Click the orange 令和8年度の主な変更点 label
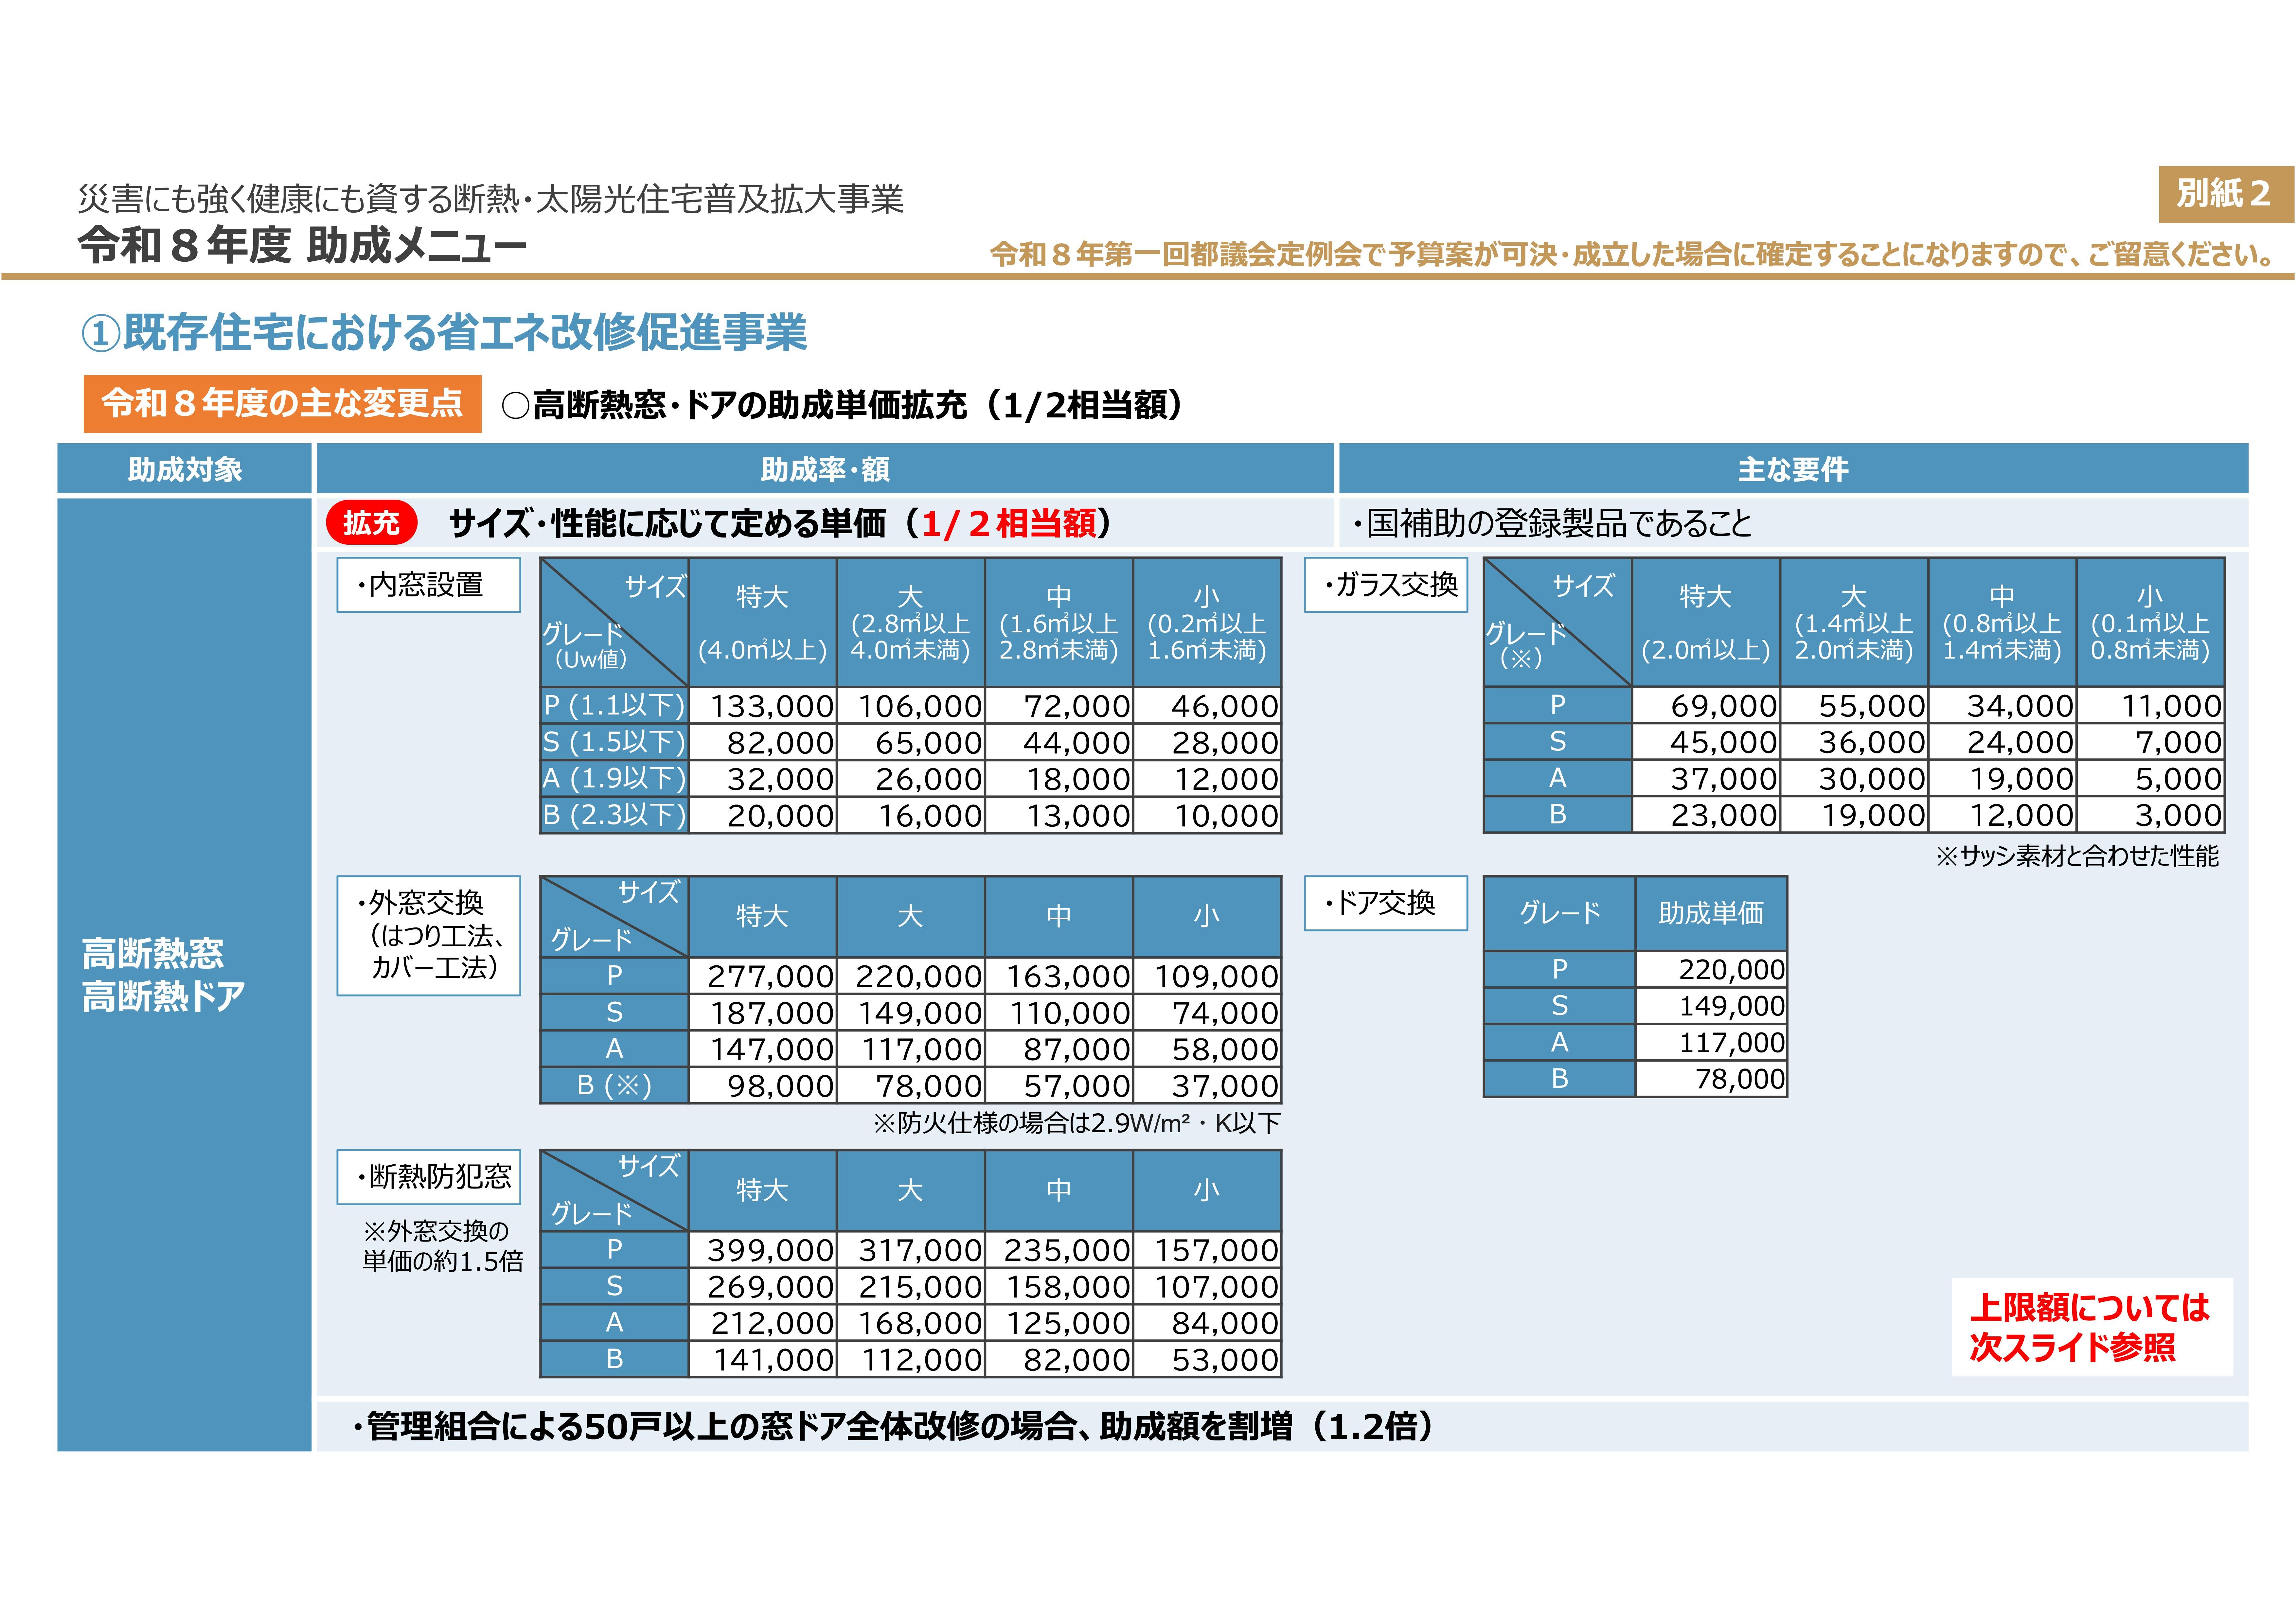Image resolution: width=2296 pixels, height=1622 pixels. tap(282, 404)
